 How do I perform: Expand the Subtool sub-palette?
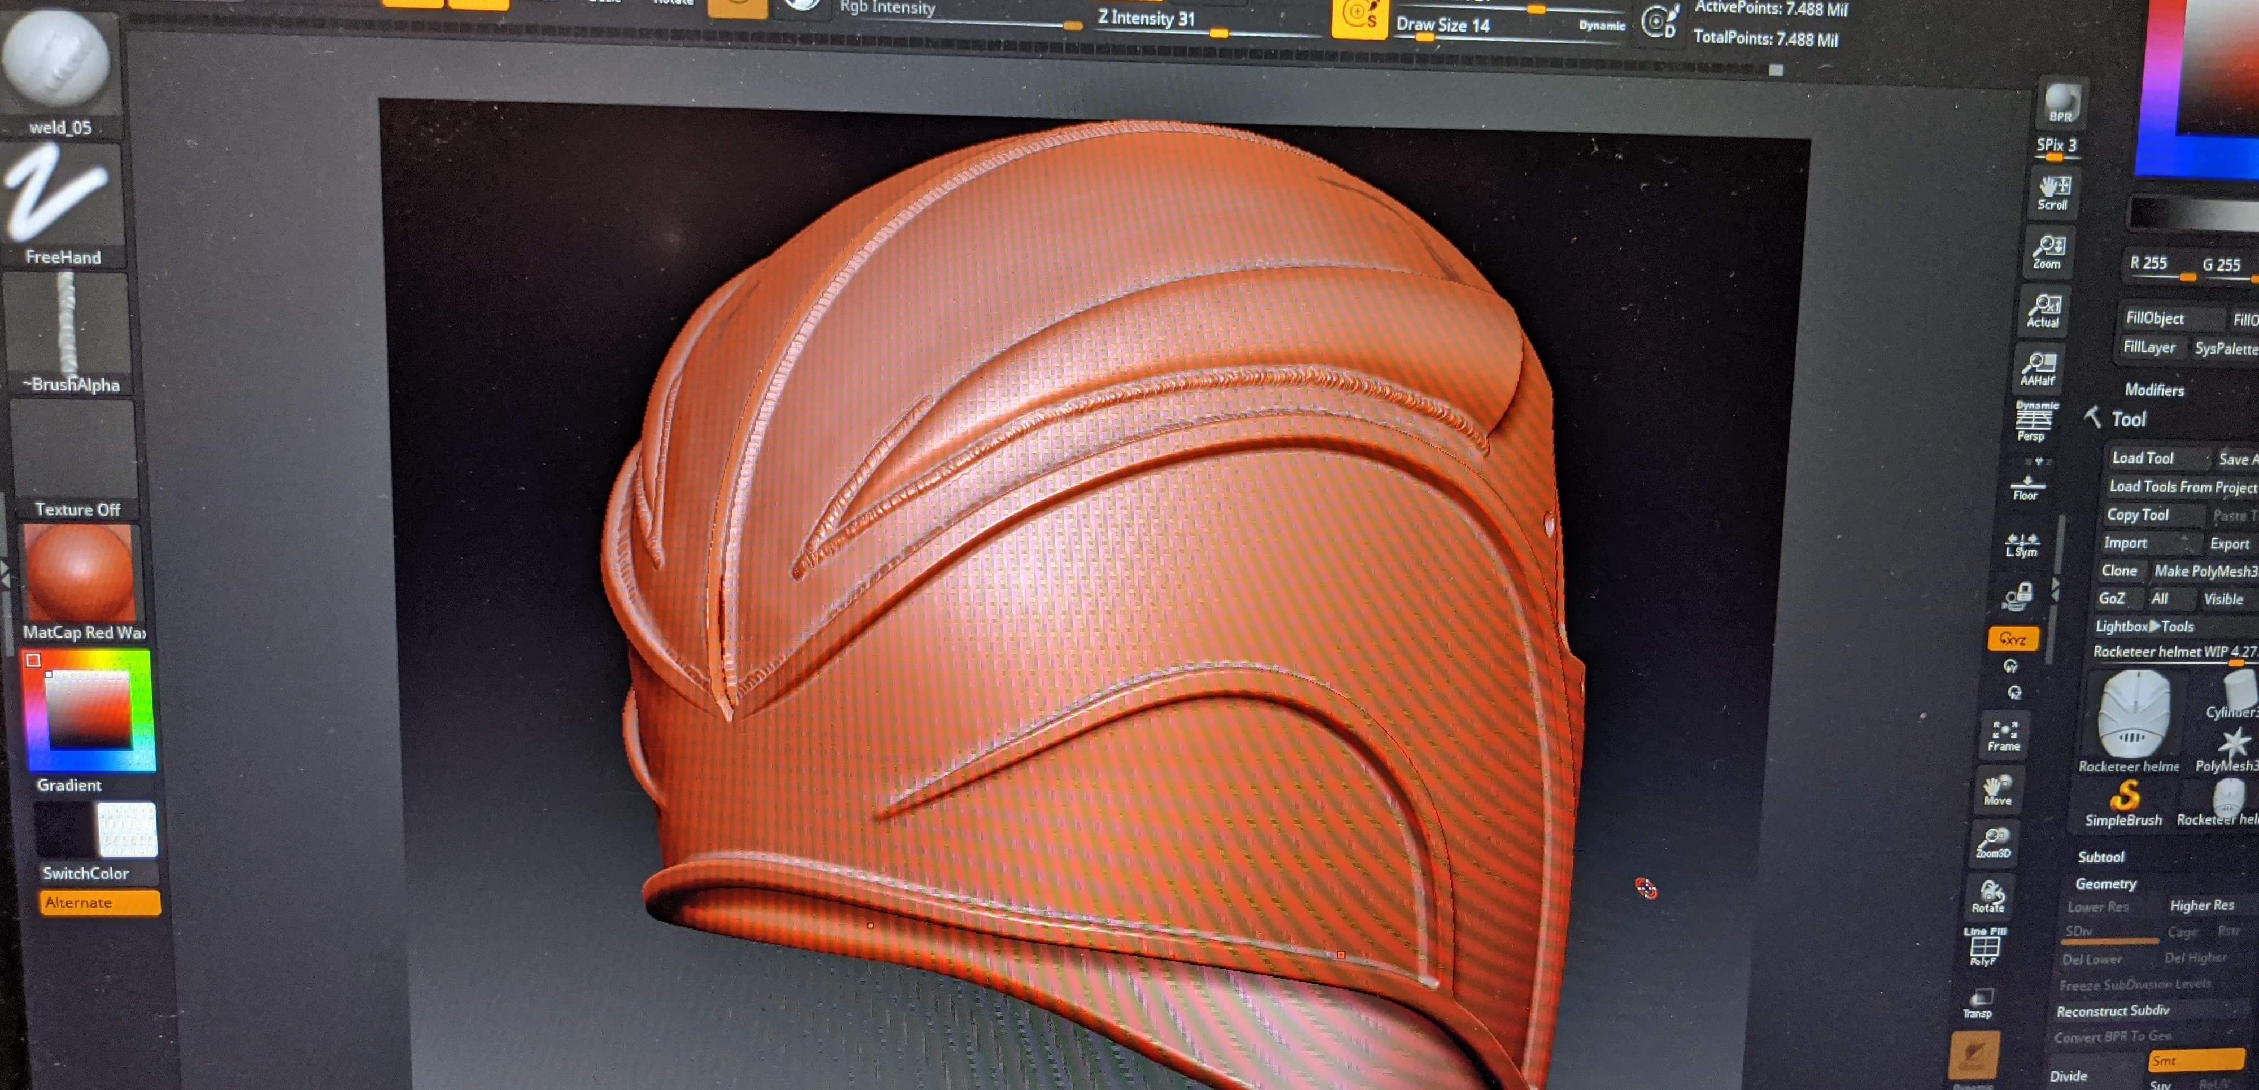click(2101, 857)
